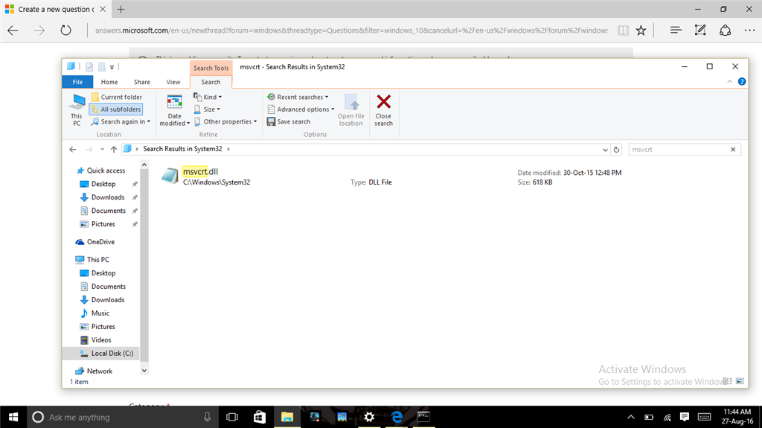Click navigation pane scroll up arrow
The height and width of the screenshot is (428, 762).
click(144, 165)
